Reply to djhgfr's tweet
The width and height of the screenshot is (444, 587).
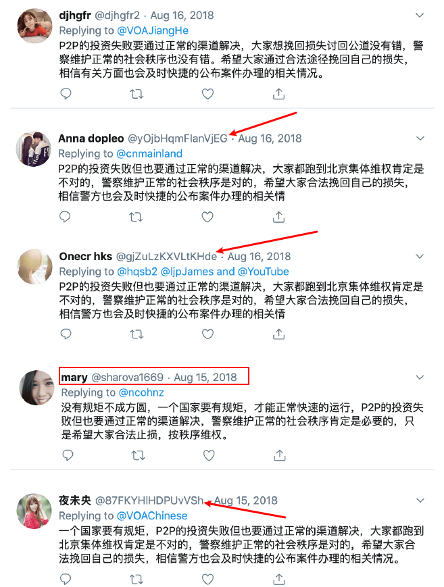tap(66, 94)
